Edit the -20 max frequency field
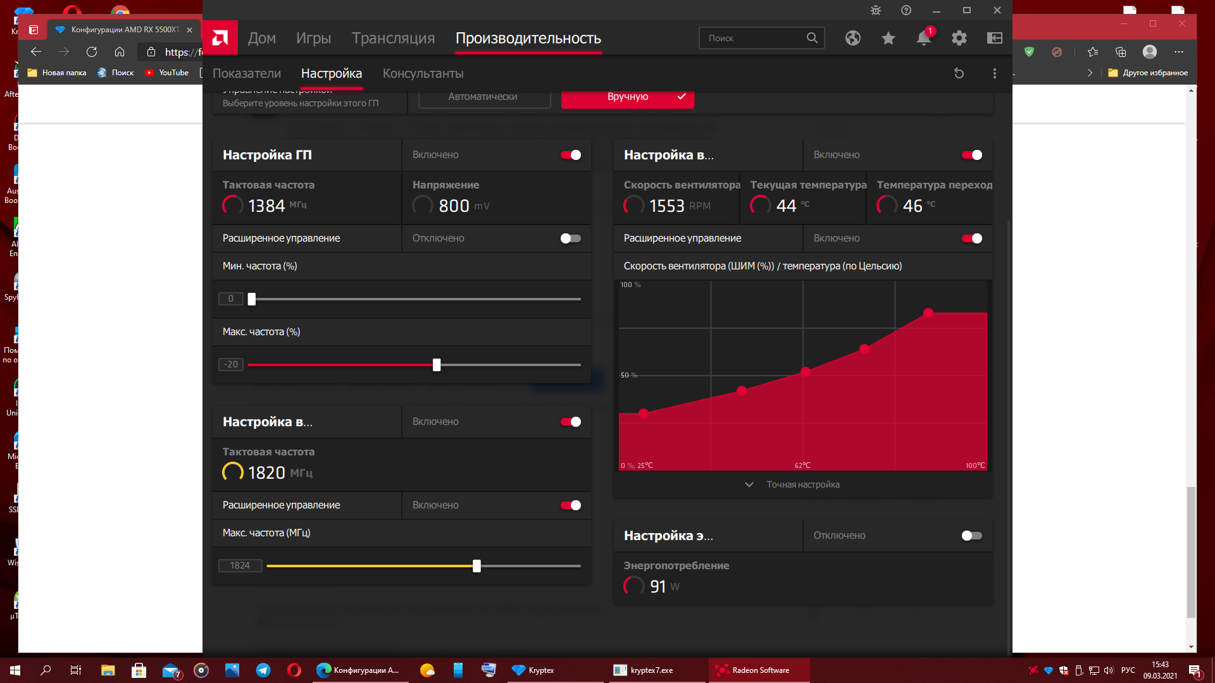Viewport: 1215px width, 683px height. [x=231, y=365]
